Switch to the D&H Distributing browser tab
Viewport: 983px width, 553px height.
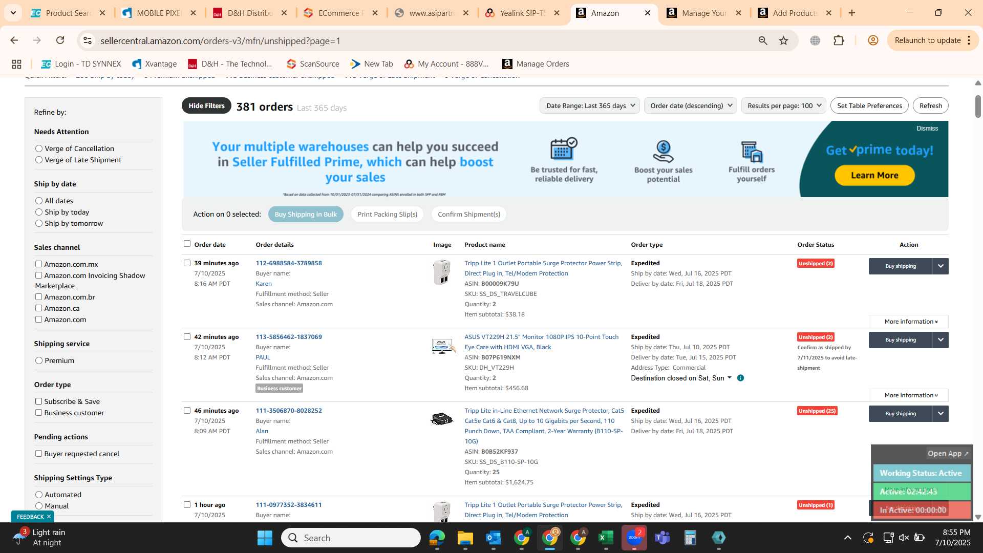[x=250, y=13]
